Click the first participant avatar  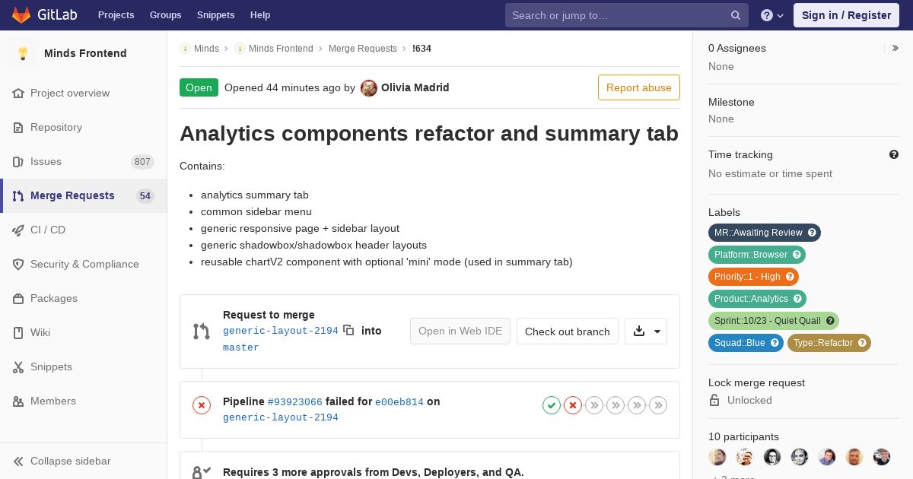tap(717, 456)
